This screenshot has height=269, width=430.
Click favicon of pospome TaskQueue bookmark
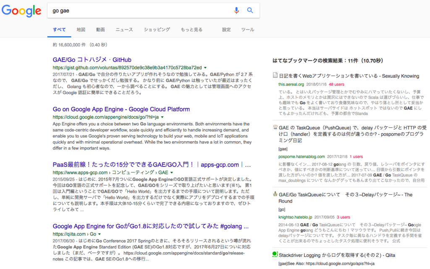click(275, 127)
